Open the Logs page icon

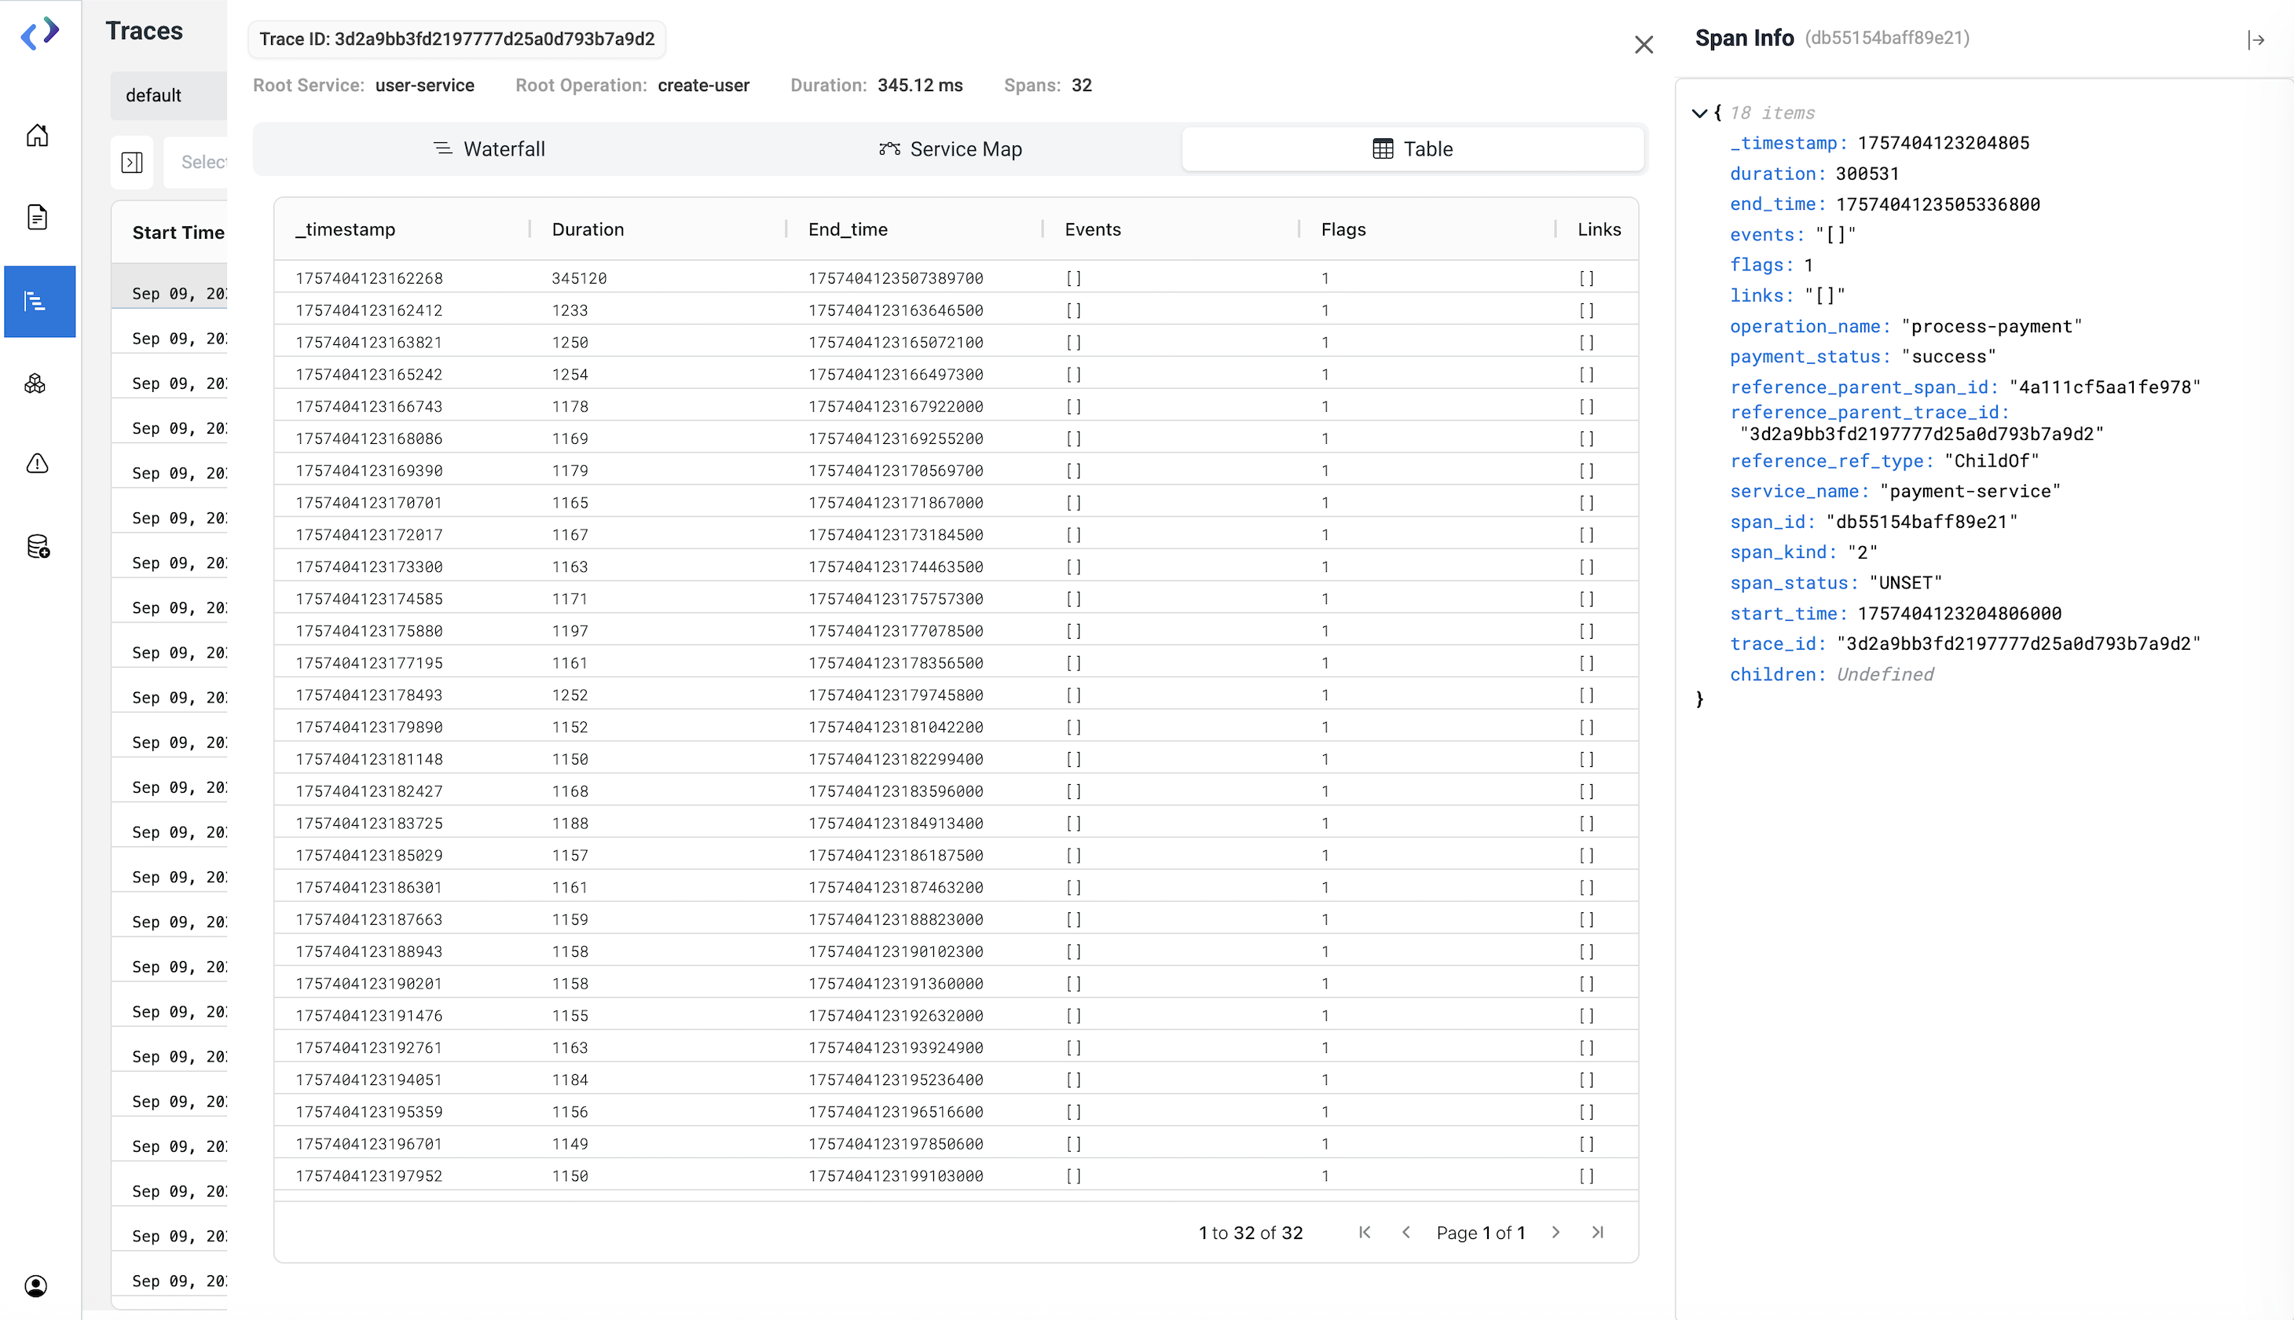tap(37, 218)
